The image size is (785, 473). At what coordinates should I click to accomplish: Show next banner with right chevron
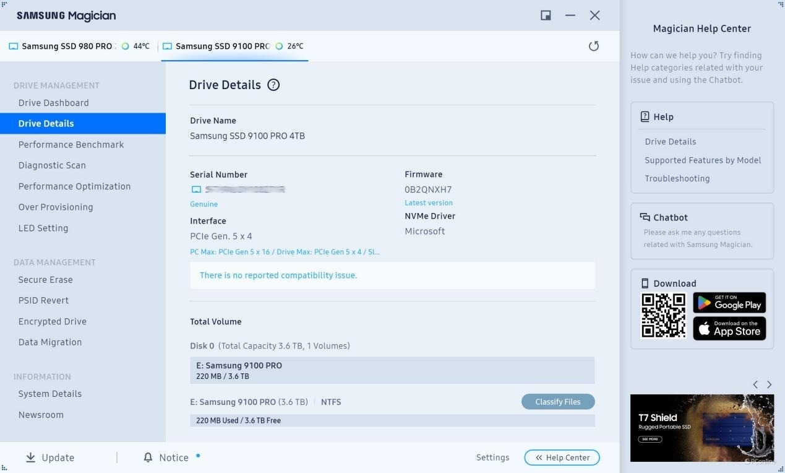(769, 384)
